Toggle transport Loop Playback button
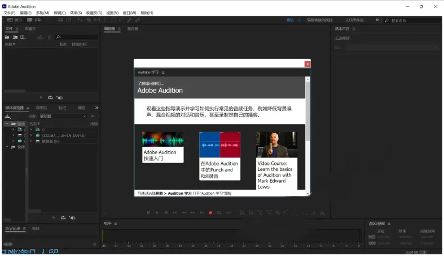The height and width of the screenshot is (256, 444). pyautogui.click(x=219, y=213)
